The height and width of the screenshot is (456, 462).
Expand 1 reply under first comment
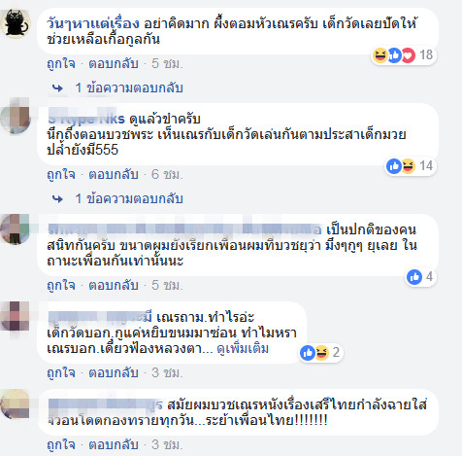129,88
